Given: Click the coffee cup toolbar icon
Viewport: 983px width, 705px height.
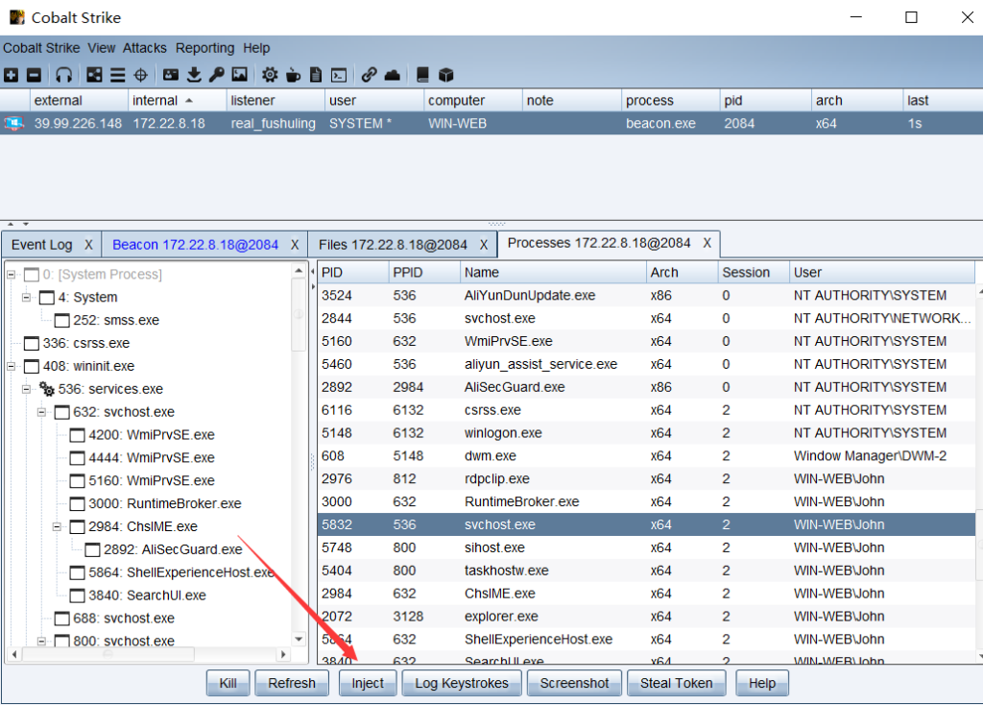Looking at the screenshot, I should point(293,75).
